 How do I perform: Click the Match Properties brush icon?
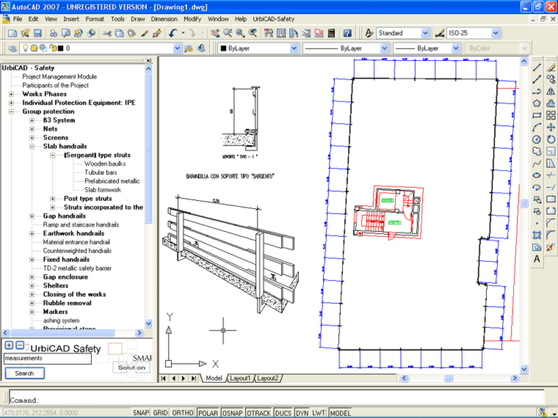point(145,33)
